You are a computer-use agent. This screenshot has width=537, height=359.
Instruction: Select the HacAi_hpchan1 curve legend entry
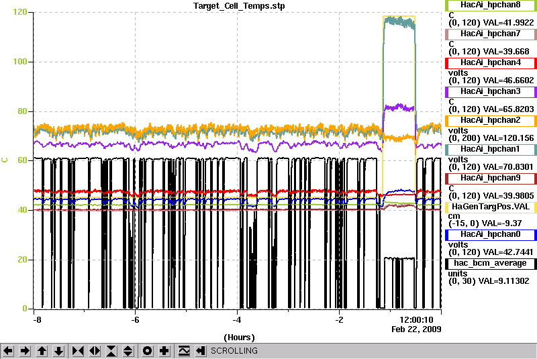point(491,150)
